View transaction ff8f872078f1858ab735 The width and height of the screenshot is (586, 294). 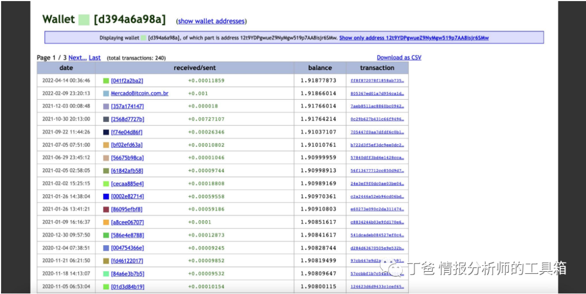coord(377,81)
